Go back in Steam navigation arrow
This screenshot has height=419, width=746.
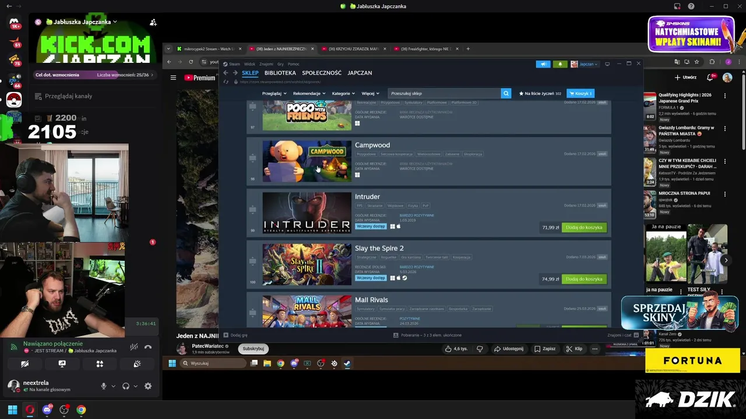coord(226,73)
